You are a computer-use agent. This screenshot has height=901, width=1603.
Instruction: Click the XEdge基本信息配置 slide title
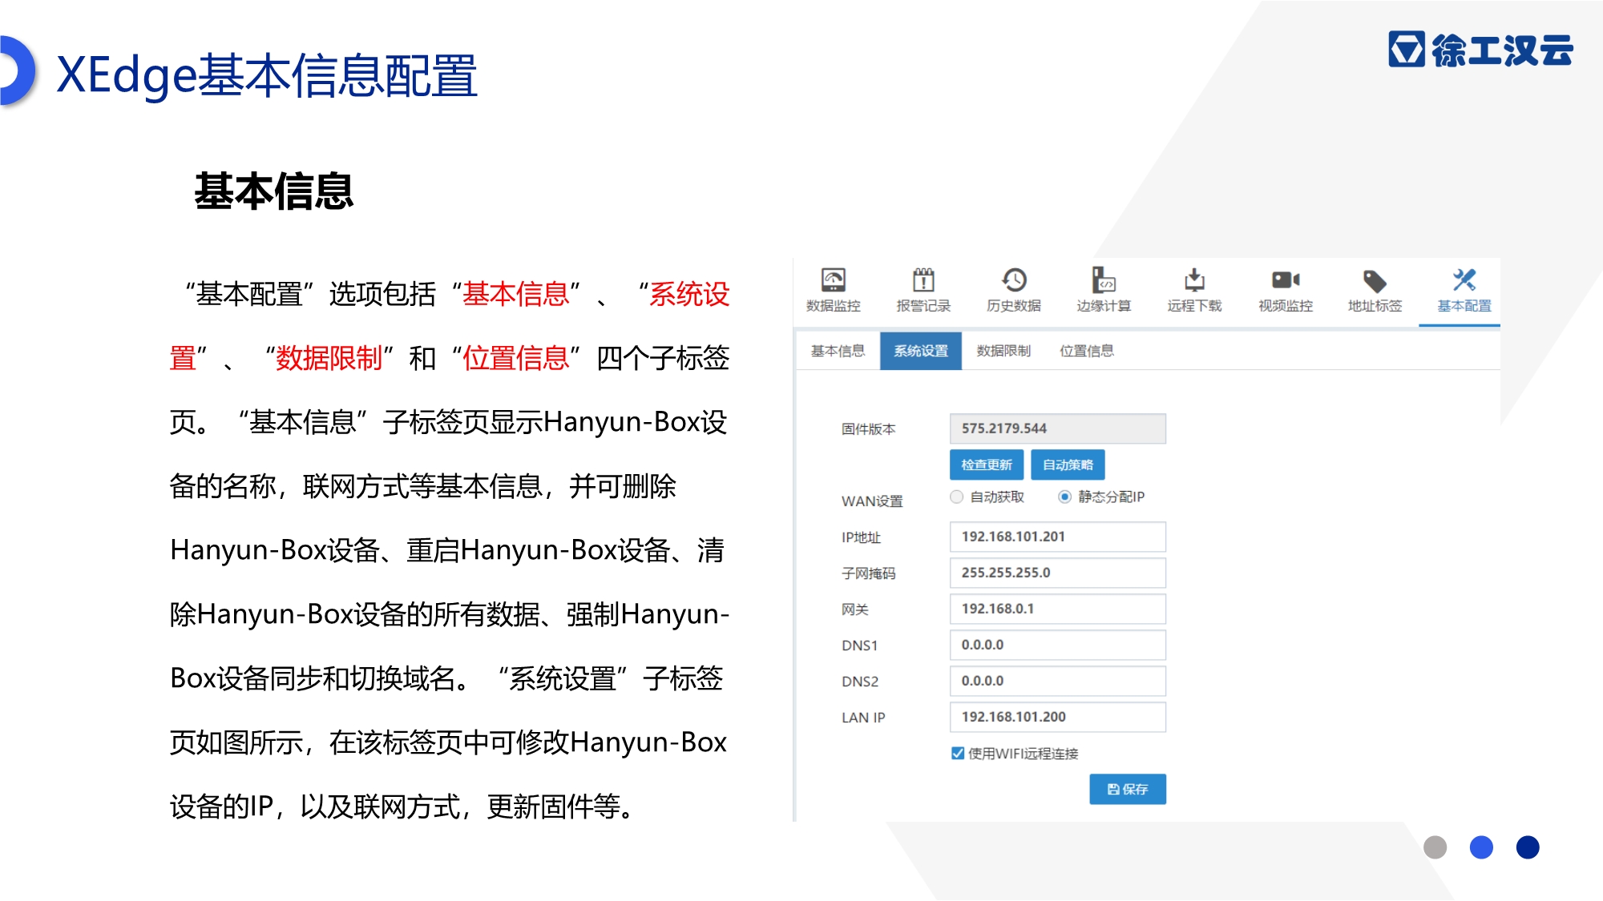[x=267, y=76]
